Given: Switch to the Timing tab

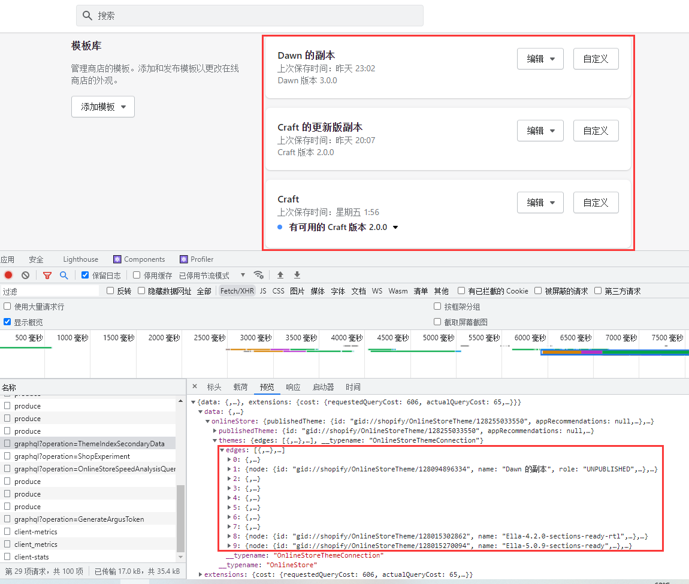Looking at the screenshot, I should click(x=353, y=387).
